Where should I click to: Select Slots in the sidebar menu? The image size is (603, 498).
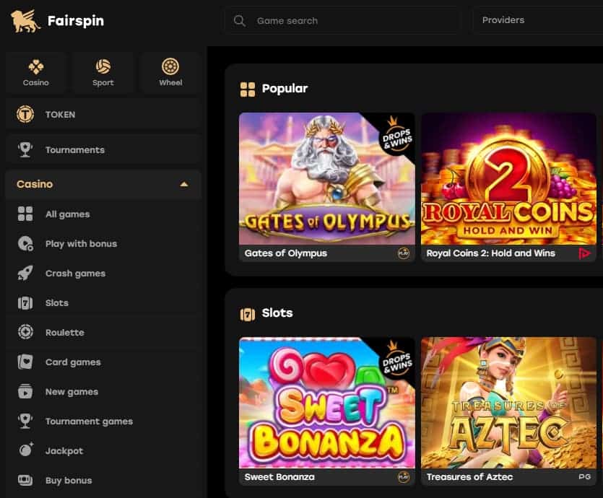click(x=56, y=303)
